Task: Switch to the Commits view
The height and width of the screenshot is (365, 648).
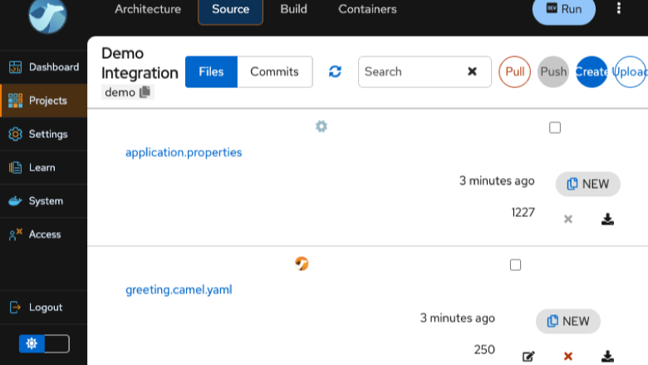Action: tap(274, 72)
